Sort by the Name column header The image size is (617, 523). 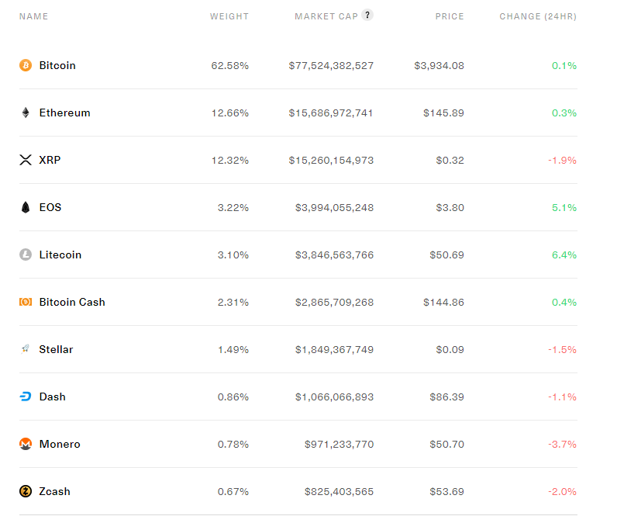pyautogui.click(x=33, y=17)
